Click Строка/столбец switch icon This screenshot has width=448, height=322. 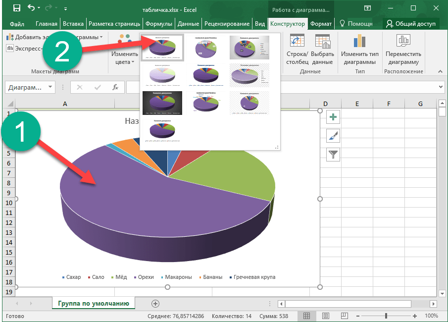click(x=297, y=42)
